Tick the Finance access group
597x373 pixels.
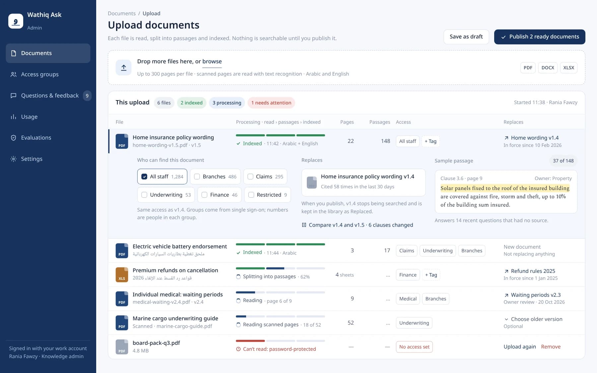204,195
